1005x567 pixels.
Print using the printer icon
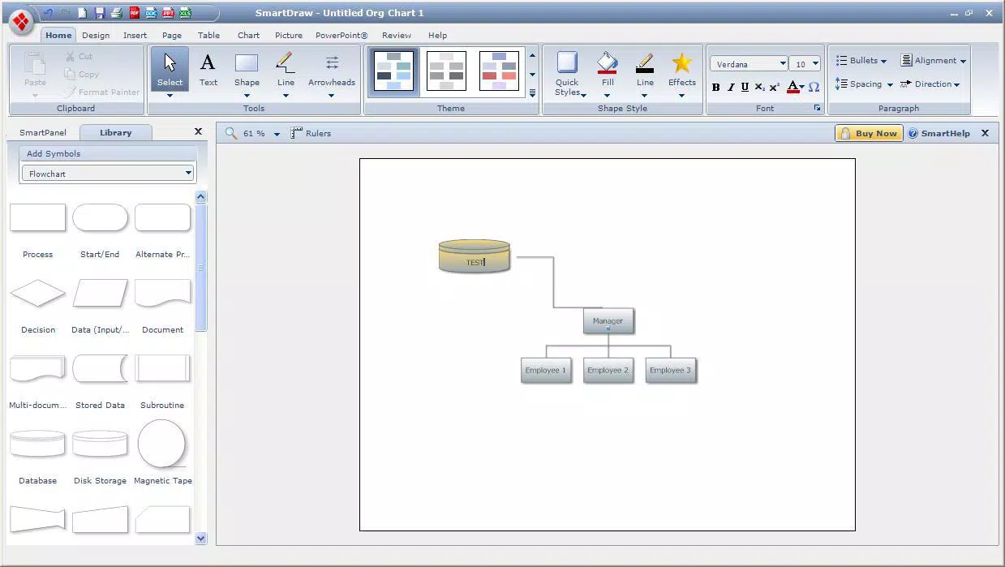[116, 13]
